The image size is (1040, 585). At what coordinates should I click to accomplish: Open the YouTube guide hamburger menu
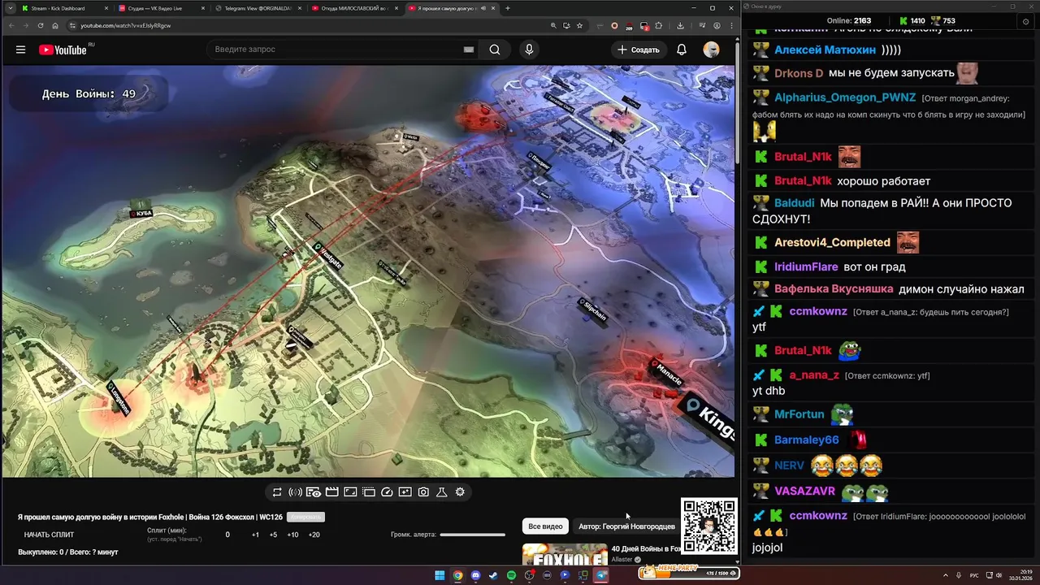20,50
